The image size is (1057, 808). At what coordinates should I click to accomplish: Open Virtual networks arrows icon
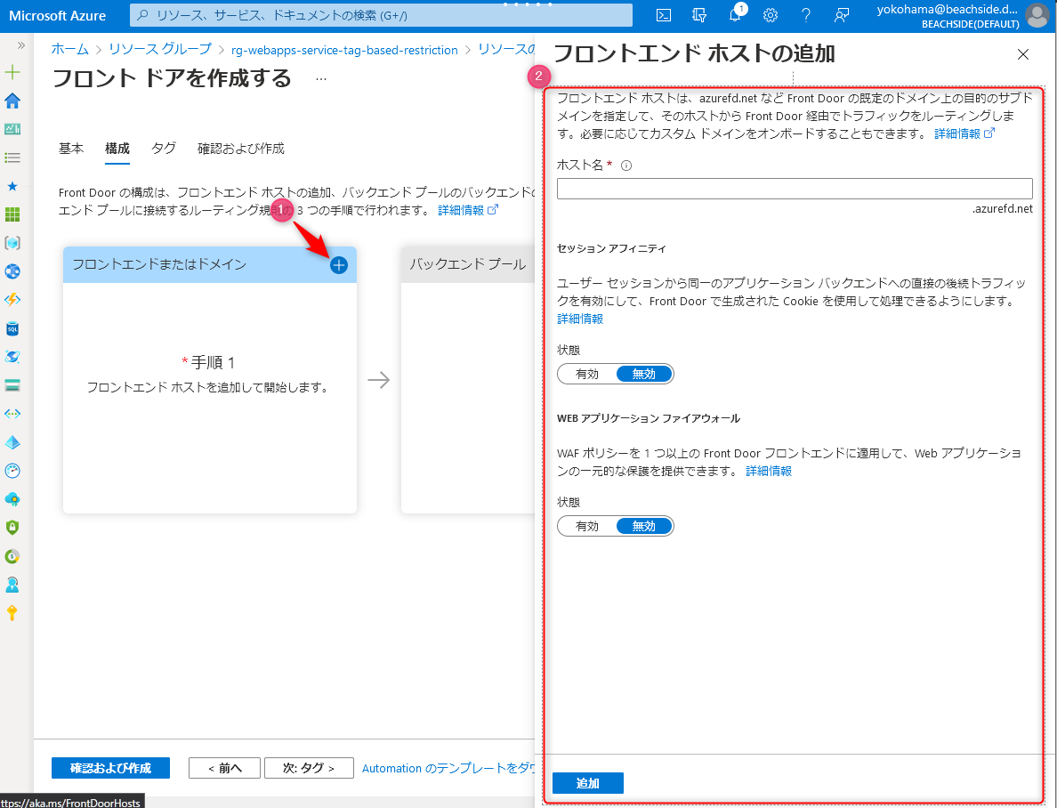click(x=12, y=414)
